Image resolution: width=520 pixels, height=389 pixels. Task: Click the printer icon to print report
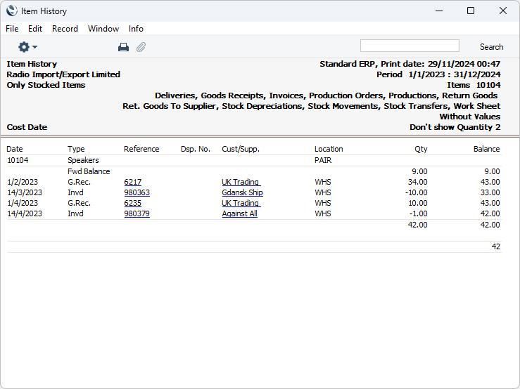point(123,47)
